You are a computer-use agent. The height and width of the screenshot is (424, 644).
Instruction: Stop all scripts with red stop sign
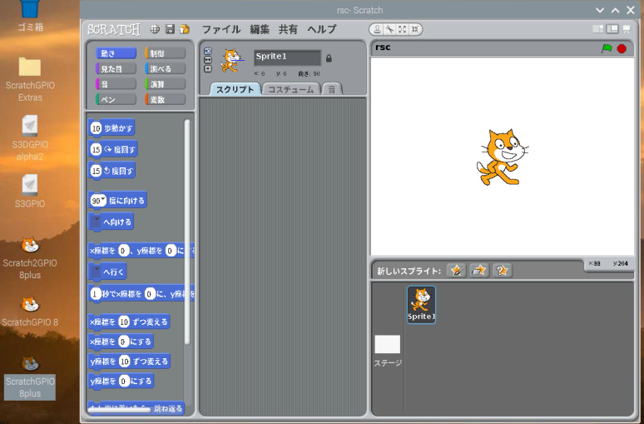pos(622,48)
